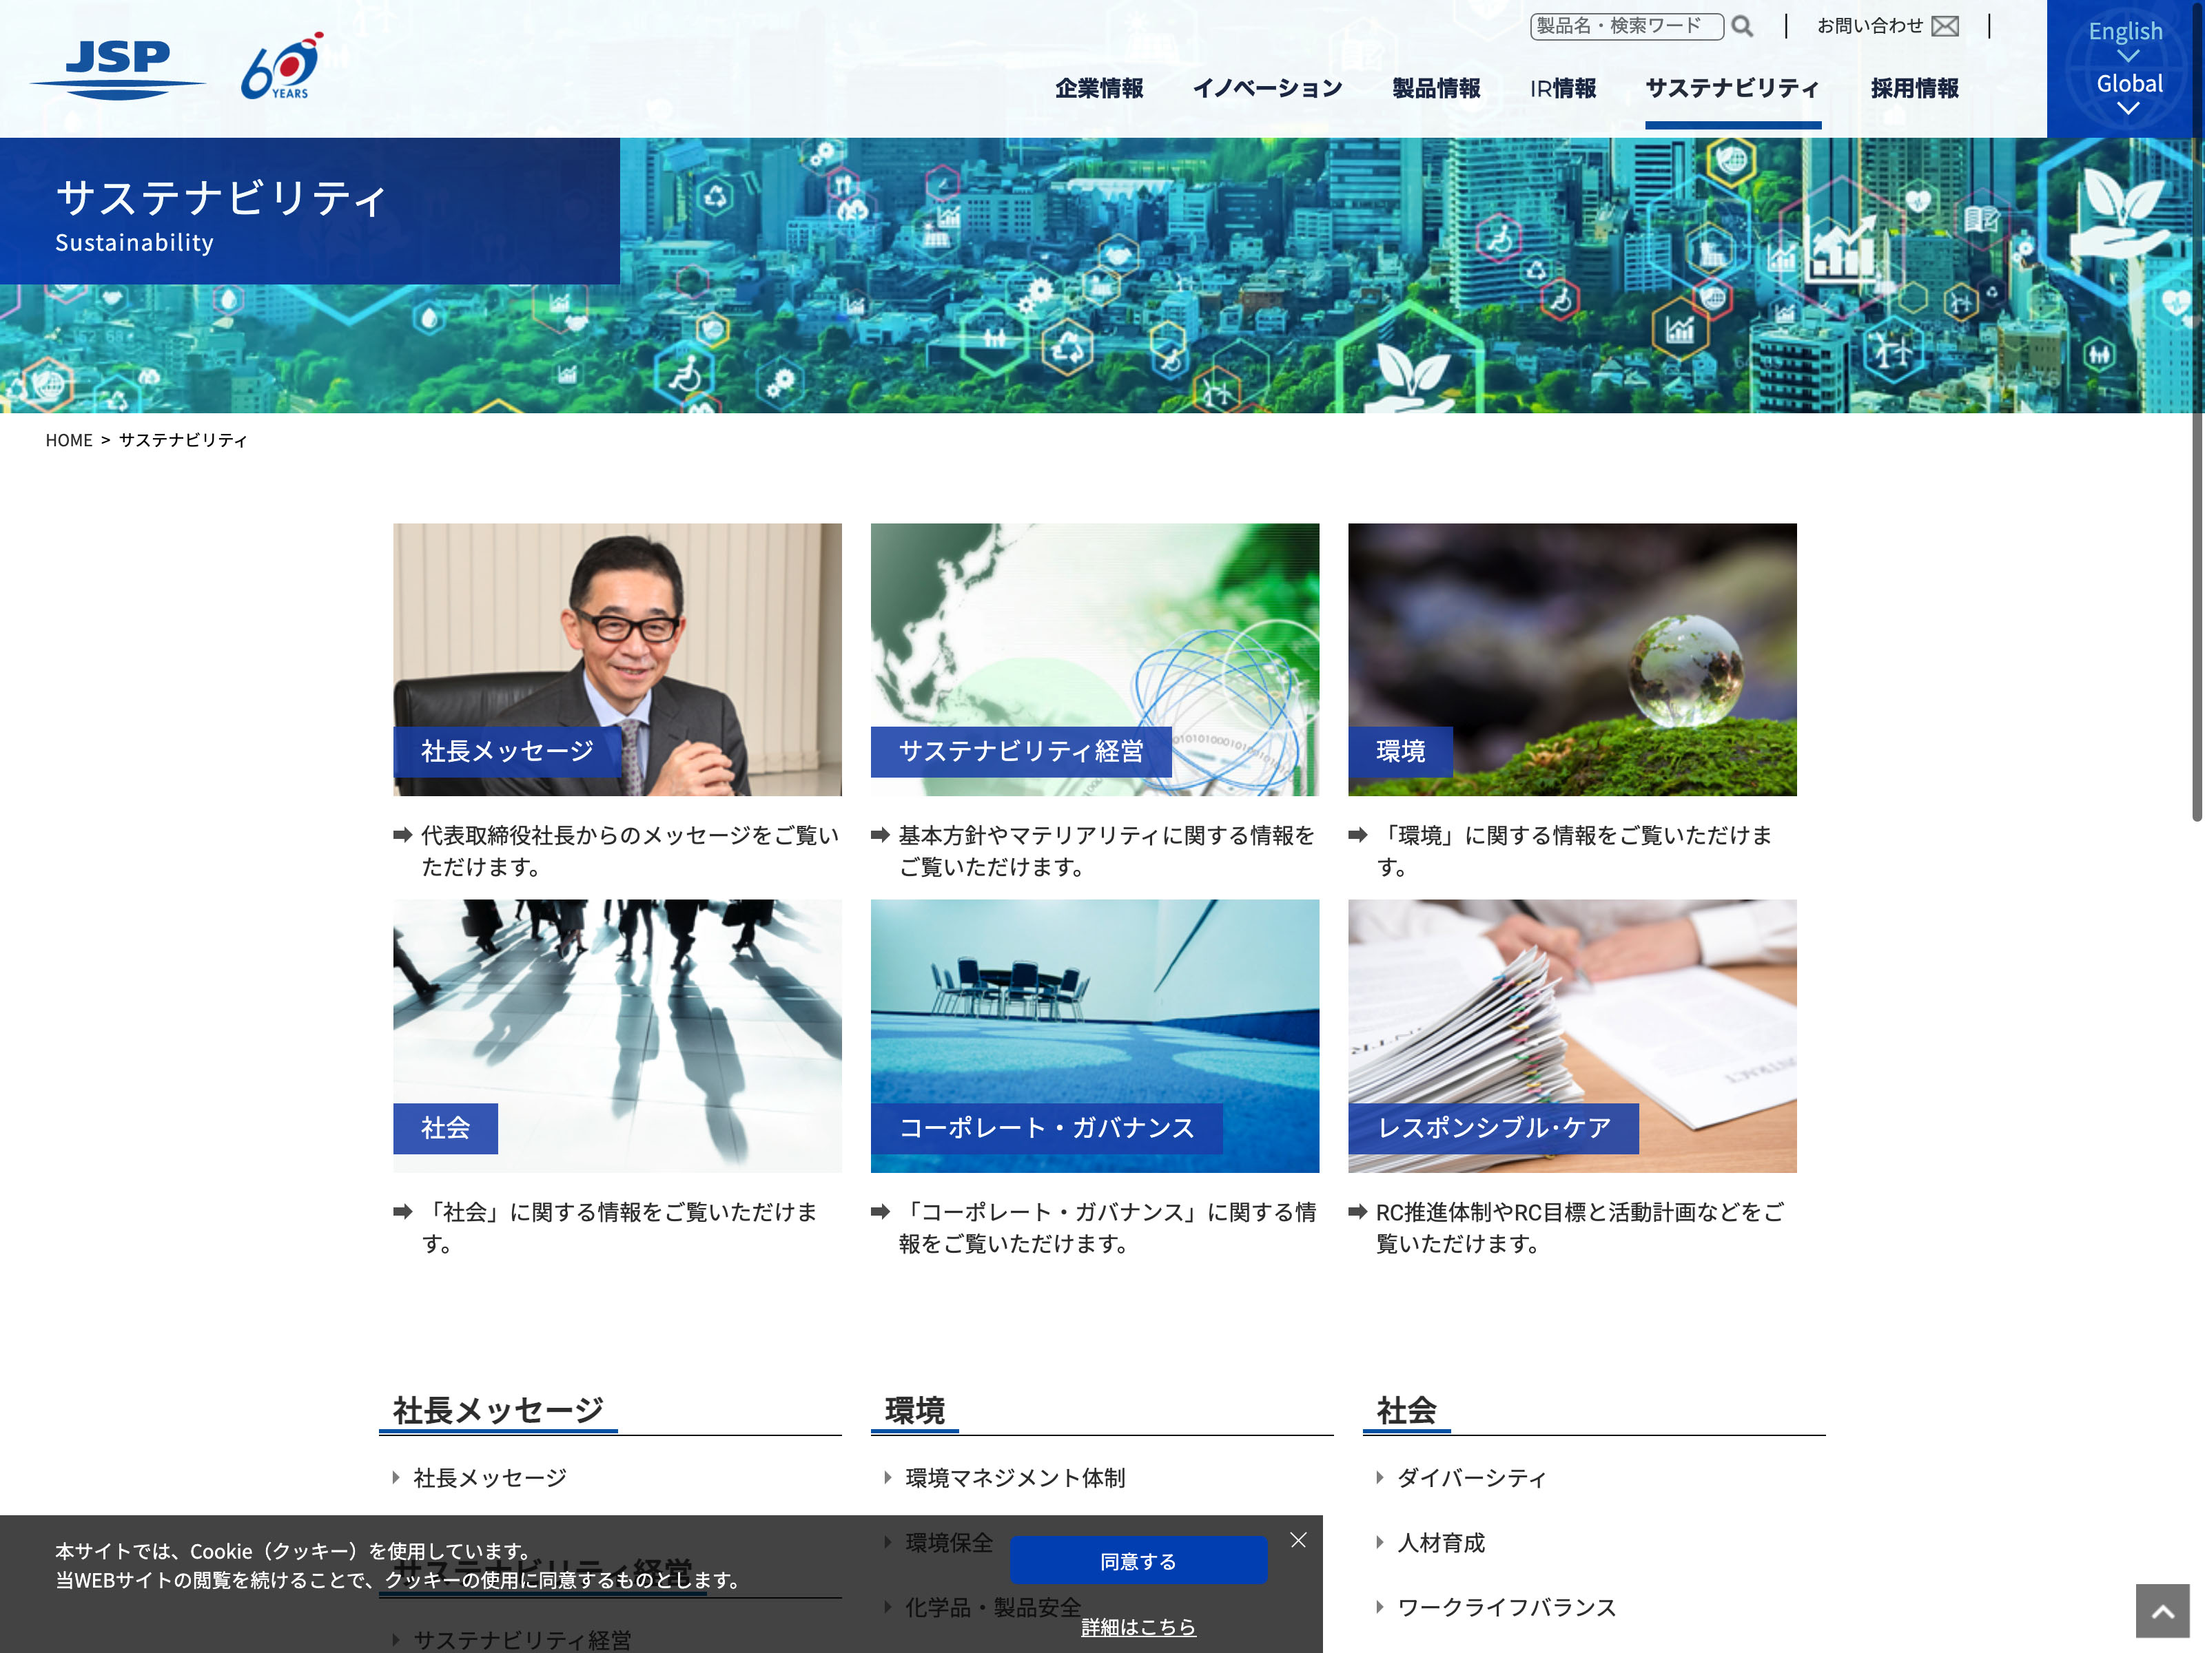Click arrow icon beside 代表取締役社長 message text
2205x1653 pixels.
(x=402, y=835)
